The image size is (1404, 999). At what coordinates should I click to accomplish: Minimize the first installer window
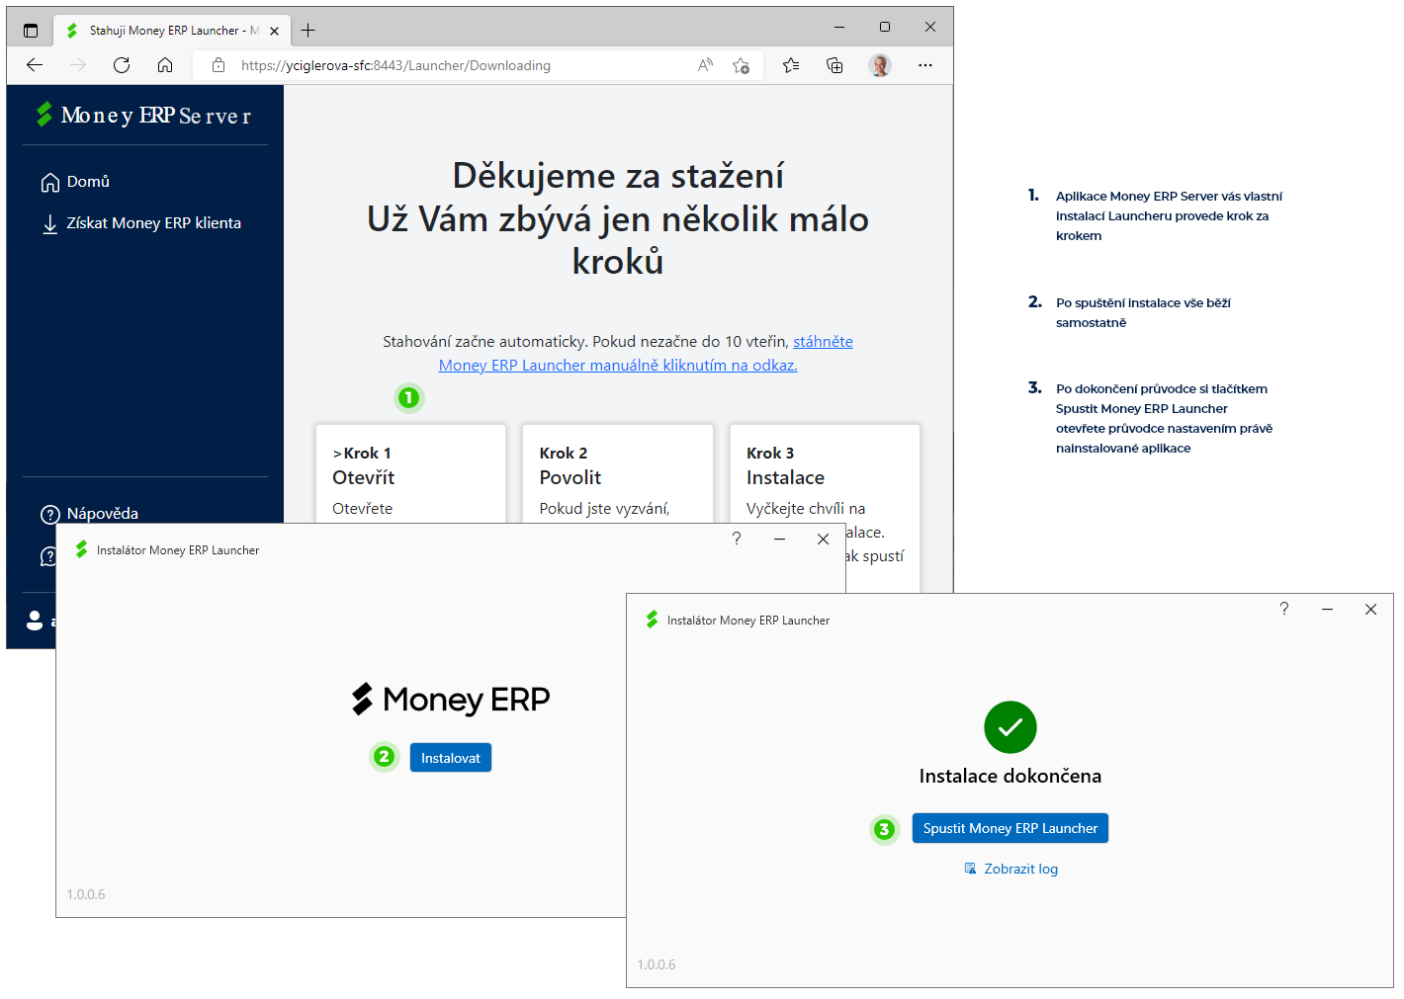click(x=780, y=539)
